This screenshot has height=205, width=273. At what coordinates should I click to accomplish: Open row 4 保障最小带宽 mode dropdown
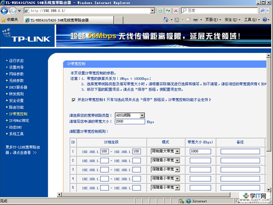click(165, 178)
